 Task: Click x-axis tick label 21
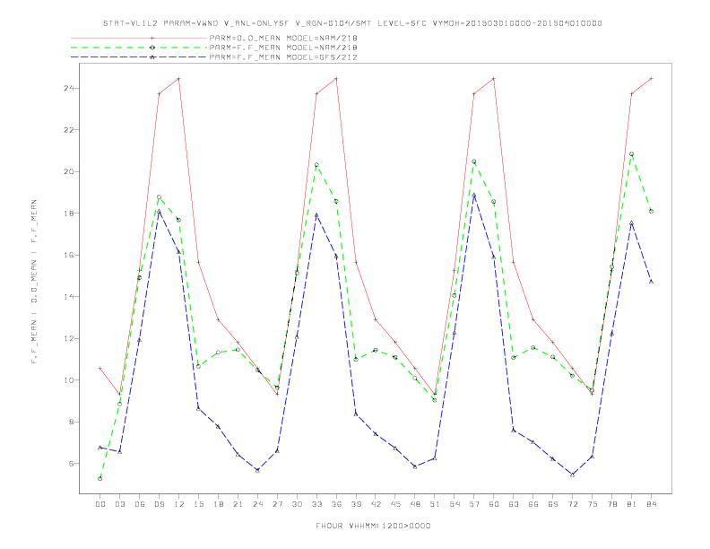point(238,504)
